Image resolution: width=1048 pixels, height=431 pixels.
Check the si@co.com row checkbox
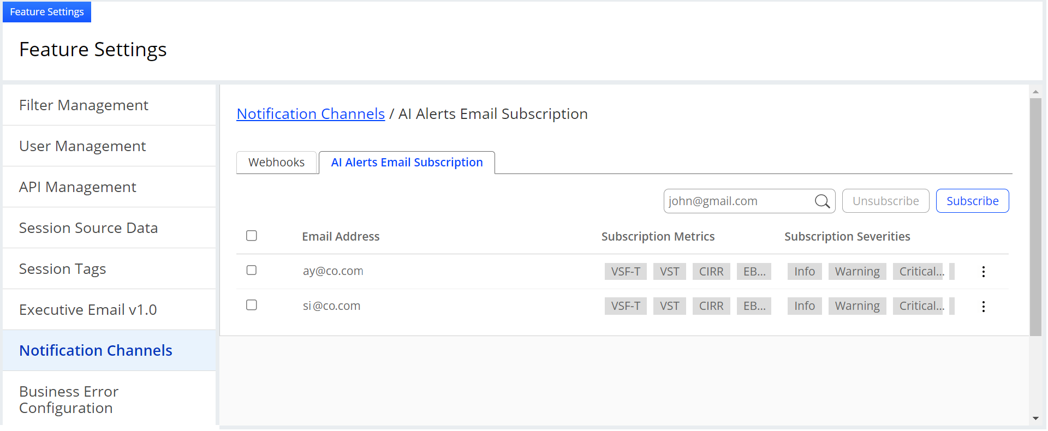[x=252, y=306]
